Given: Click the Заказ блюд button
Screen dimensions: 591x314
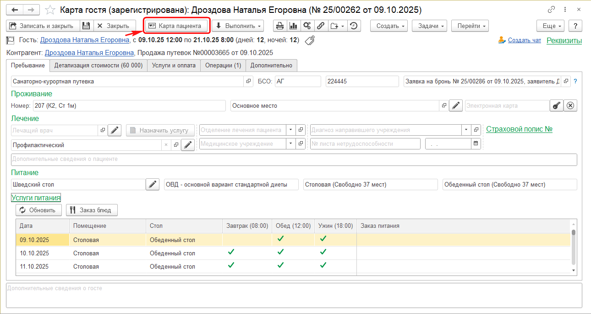Looking at the screenshot, I should 92,210.
